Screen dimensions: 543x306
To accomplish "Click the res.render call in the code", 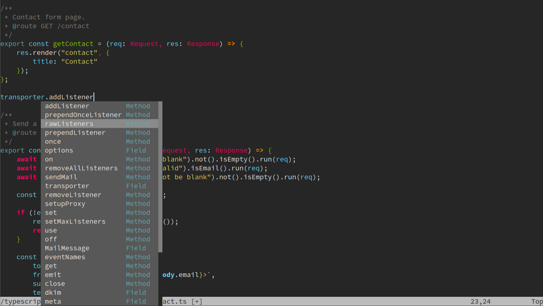I will point(39,53).
